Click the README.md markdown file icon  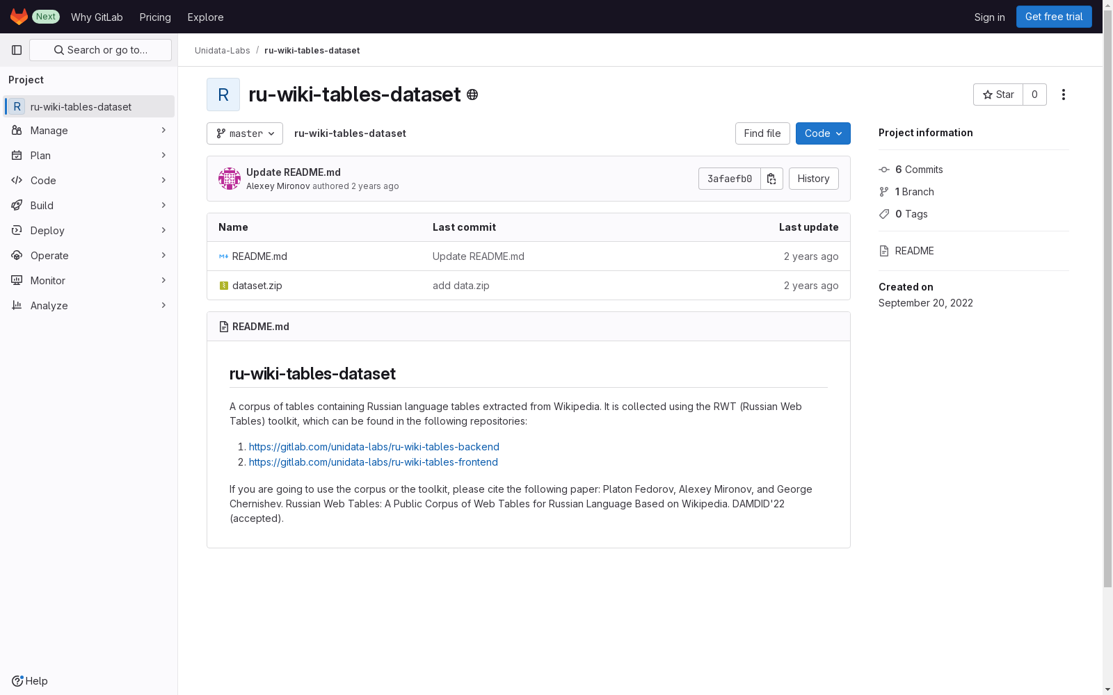click(223, 256)
